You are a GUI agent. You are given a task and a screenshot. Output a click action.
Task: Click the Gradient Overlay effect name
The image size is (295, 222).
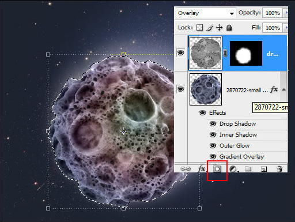pos(241,157)
